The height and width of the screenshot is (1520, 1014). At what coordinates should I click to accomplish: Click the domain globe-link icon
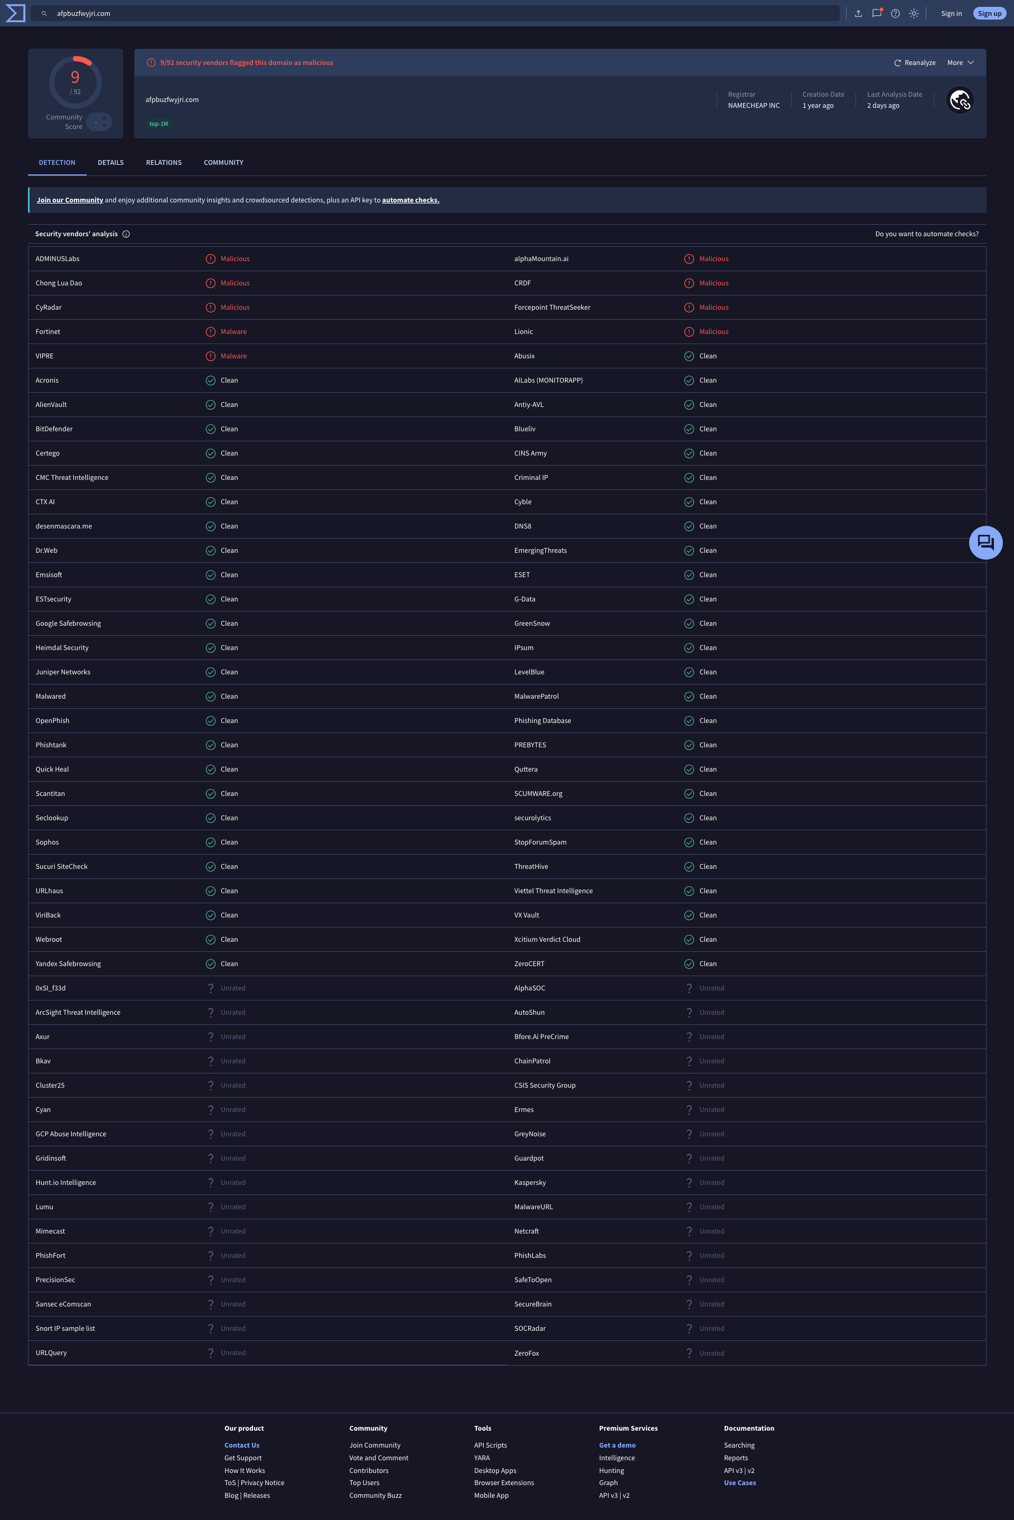coord(960,100)
